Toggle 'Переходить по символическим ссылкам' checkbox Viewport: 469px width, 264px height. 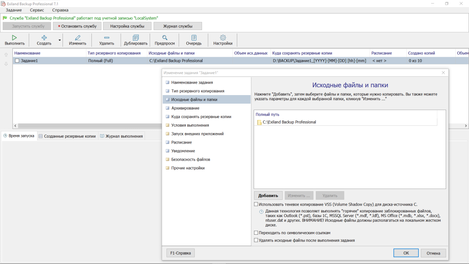coord(256,233)
